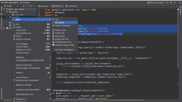The width and height of the screenshot is (182, 102).
Task: Click the editor horizontal scrollbar
Action: click(98, 100)
